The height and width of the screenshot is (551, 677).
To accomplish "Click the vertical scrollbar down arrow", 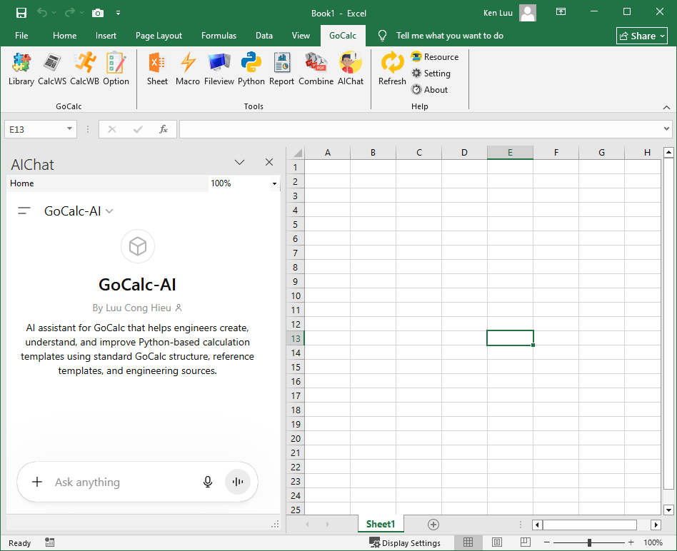I will point(668,510).
